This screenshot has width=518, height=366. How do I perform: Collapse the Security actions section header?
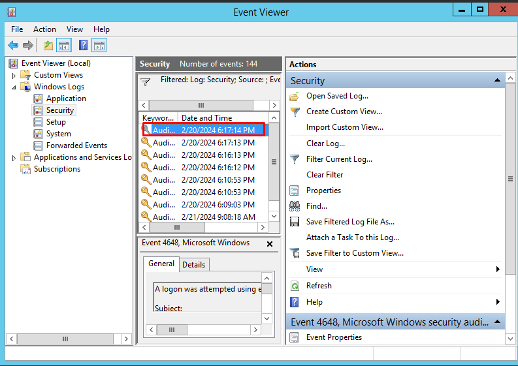497,80
